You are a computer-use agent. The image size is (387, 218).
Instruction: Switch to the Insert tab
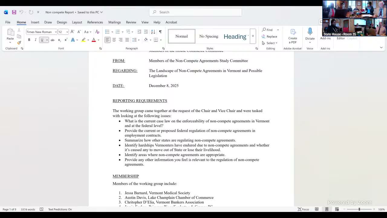[x=35, y=22]
